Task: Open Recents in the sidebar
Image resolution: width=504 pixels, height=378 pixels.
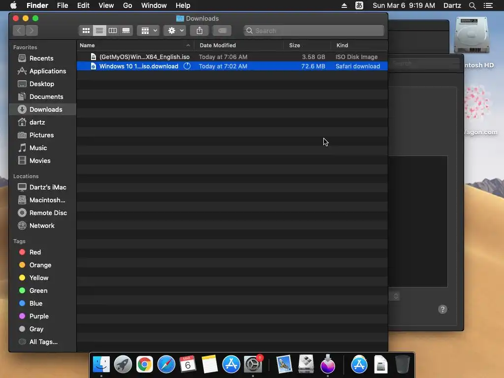Action: pos(41,58)
